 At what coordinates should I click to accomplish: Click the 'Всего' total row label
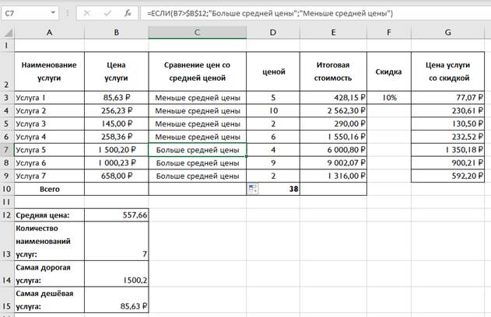click(x=49, y=189)
